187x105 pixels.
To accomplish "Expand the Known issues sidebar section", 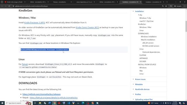I will [133, 79].
